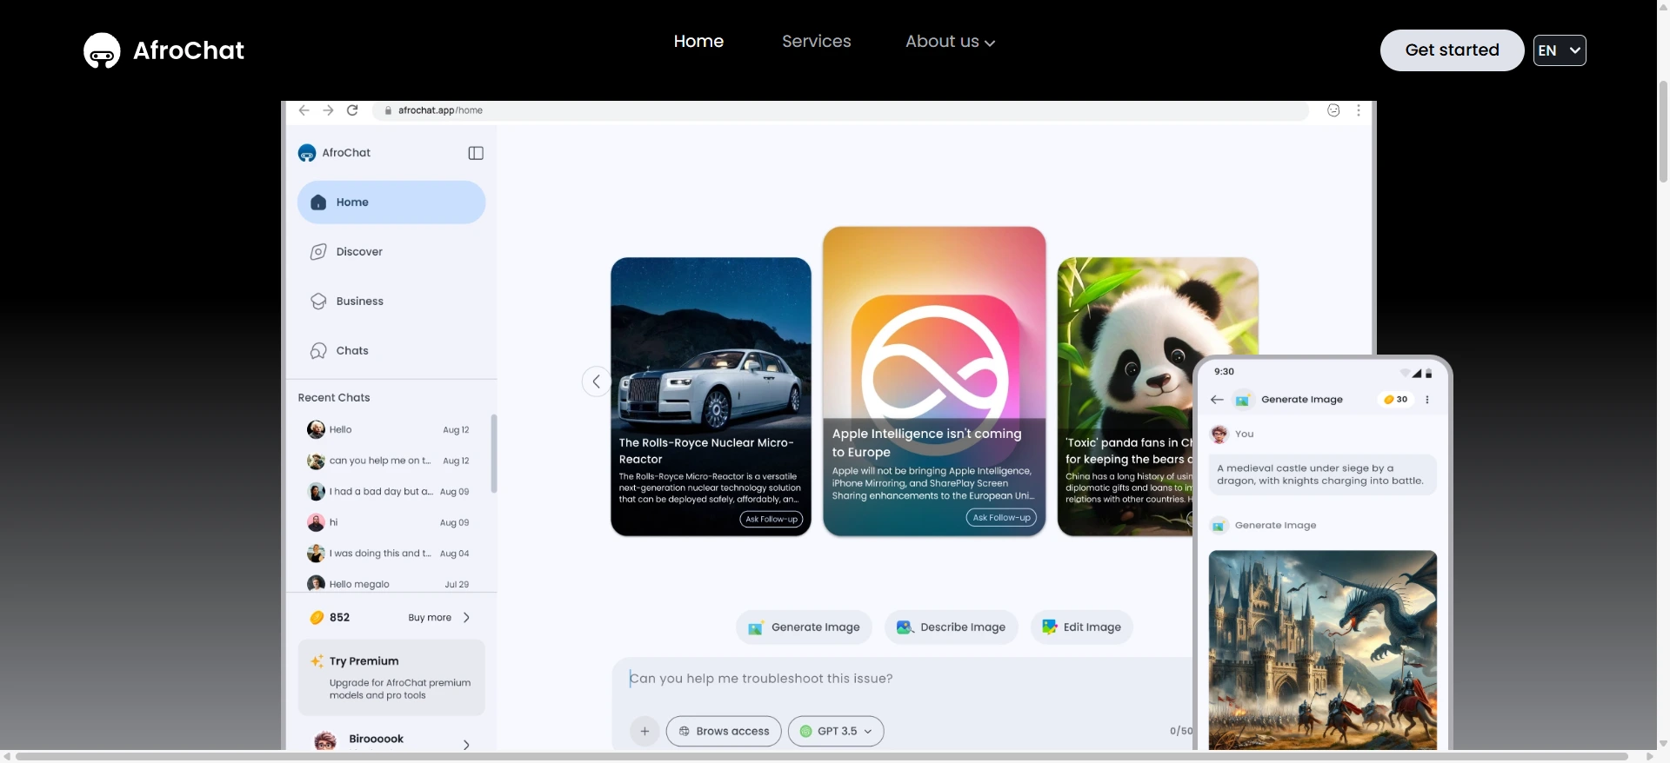Click the Buy more link
This screenshot has width=1670, height=763.
430,618
